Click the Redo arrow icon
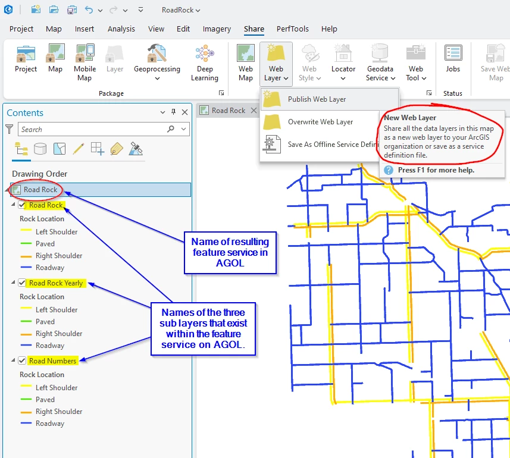This screenshot has height=458, width=510. pyautogui.click(x=113, y=10)
